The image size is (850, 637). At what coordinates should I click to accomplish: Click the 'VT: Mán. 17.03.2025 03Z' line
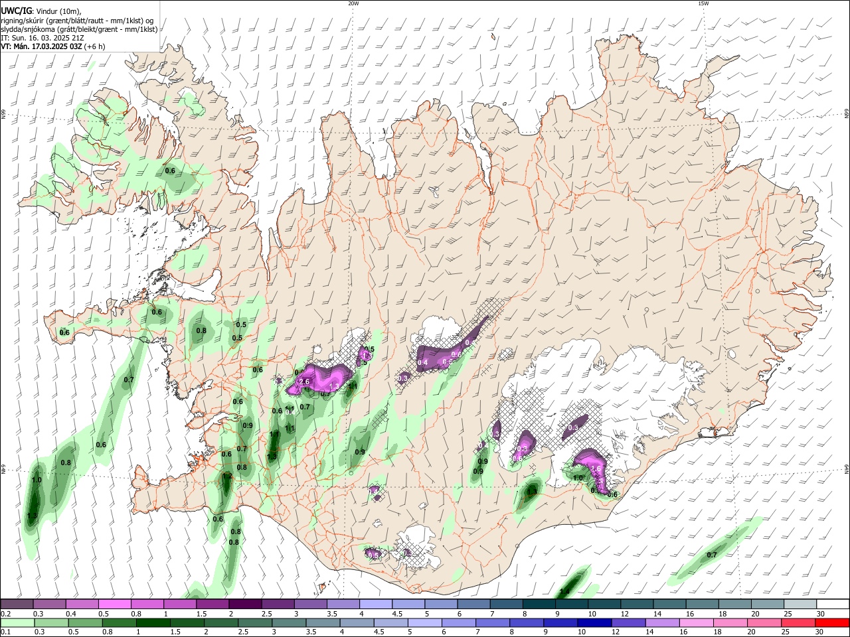click(x=41, y=47)
